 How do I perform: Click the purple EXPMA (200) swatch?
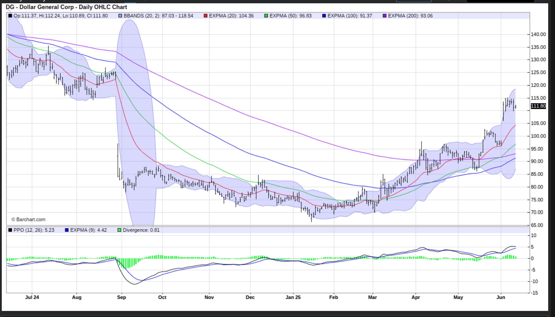pos(385,16)
